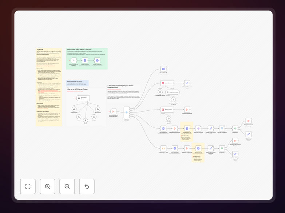285x213 pixels.
Task: Open Has Results node after Filter By CompanyId
Action: coord(235,129)
